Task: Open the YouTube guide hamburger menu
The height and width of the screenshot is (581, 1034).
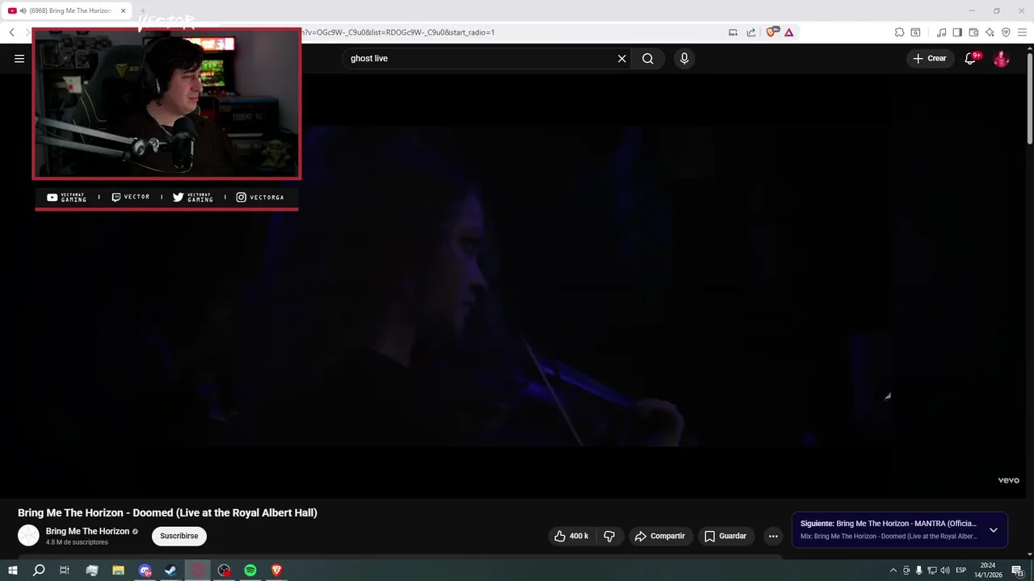Action: tap(19, 58)
